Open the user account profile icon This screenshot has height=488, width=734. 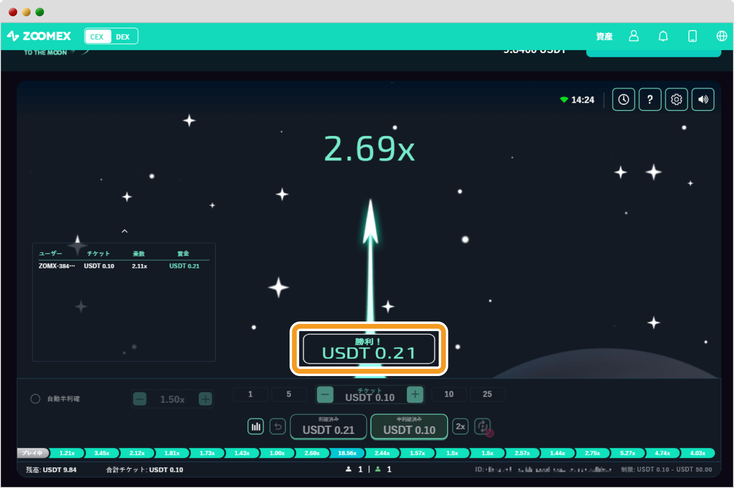[634, 36]
